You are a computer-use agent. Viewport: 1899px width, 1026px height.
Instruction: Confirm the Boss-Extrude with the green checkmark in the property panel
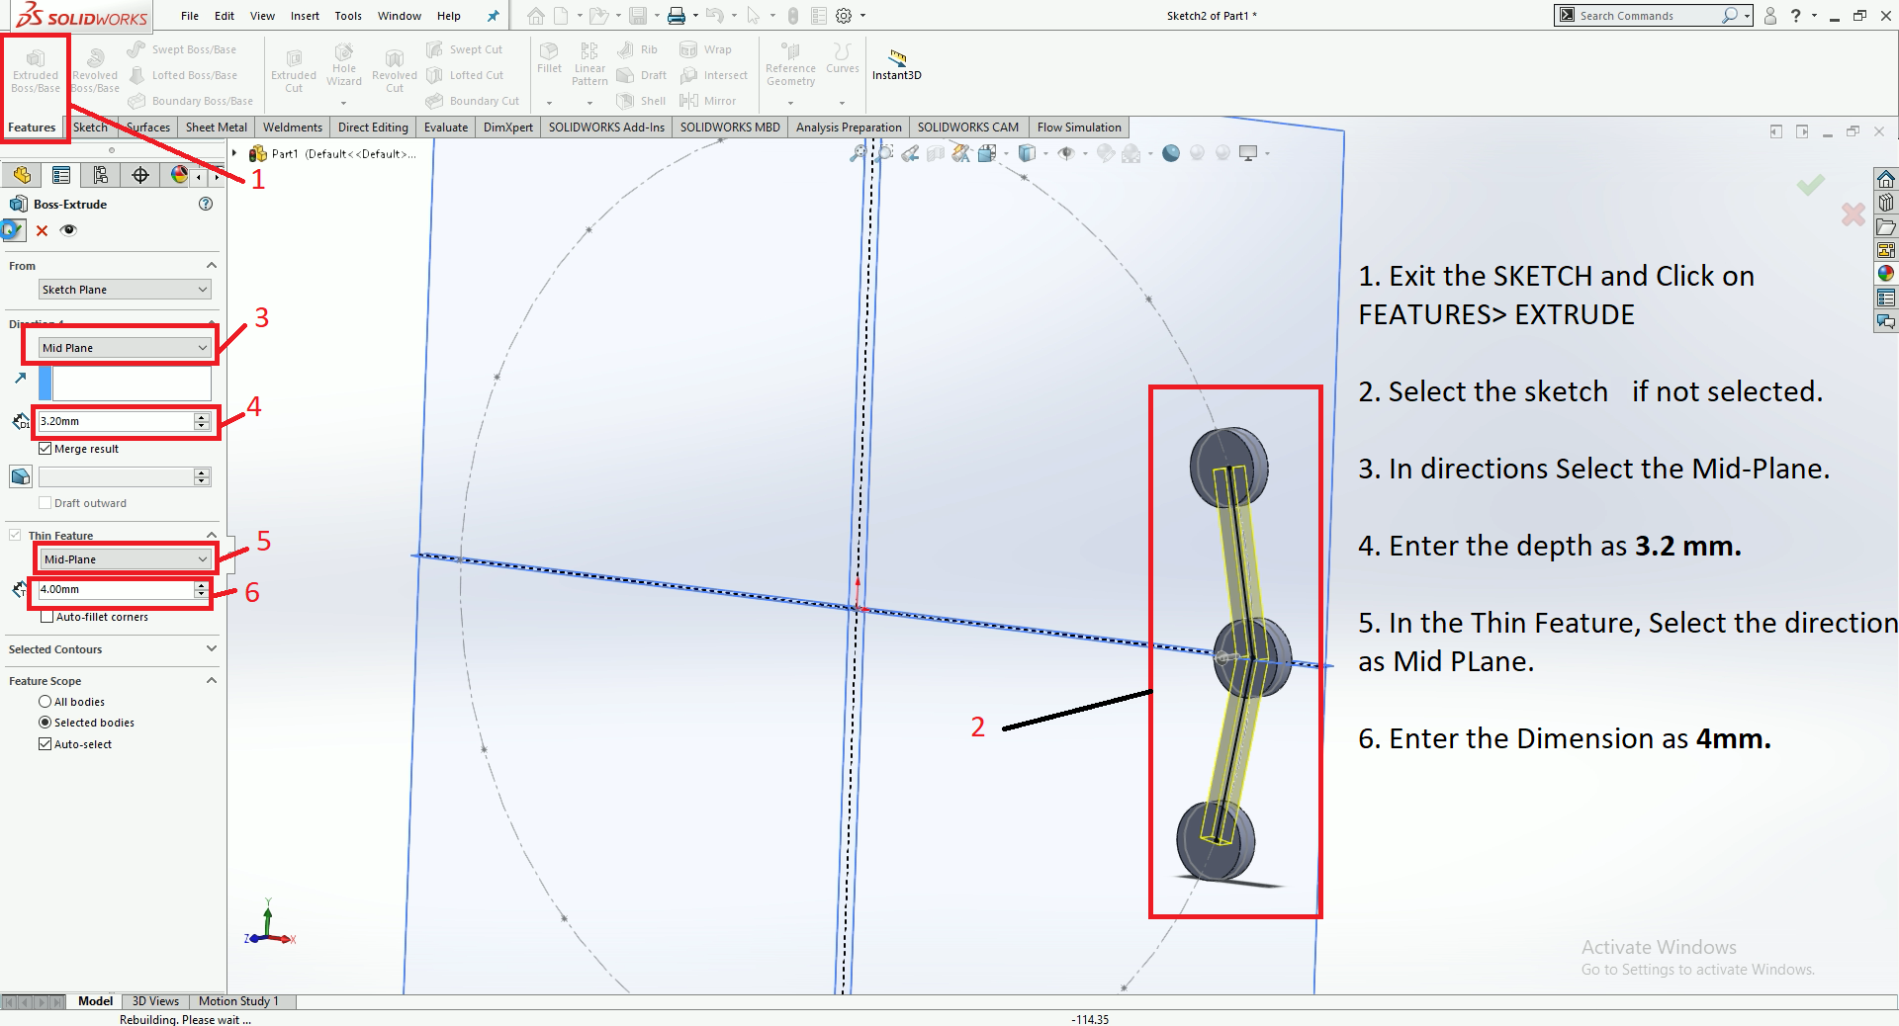(x=13, y=230)
